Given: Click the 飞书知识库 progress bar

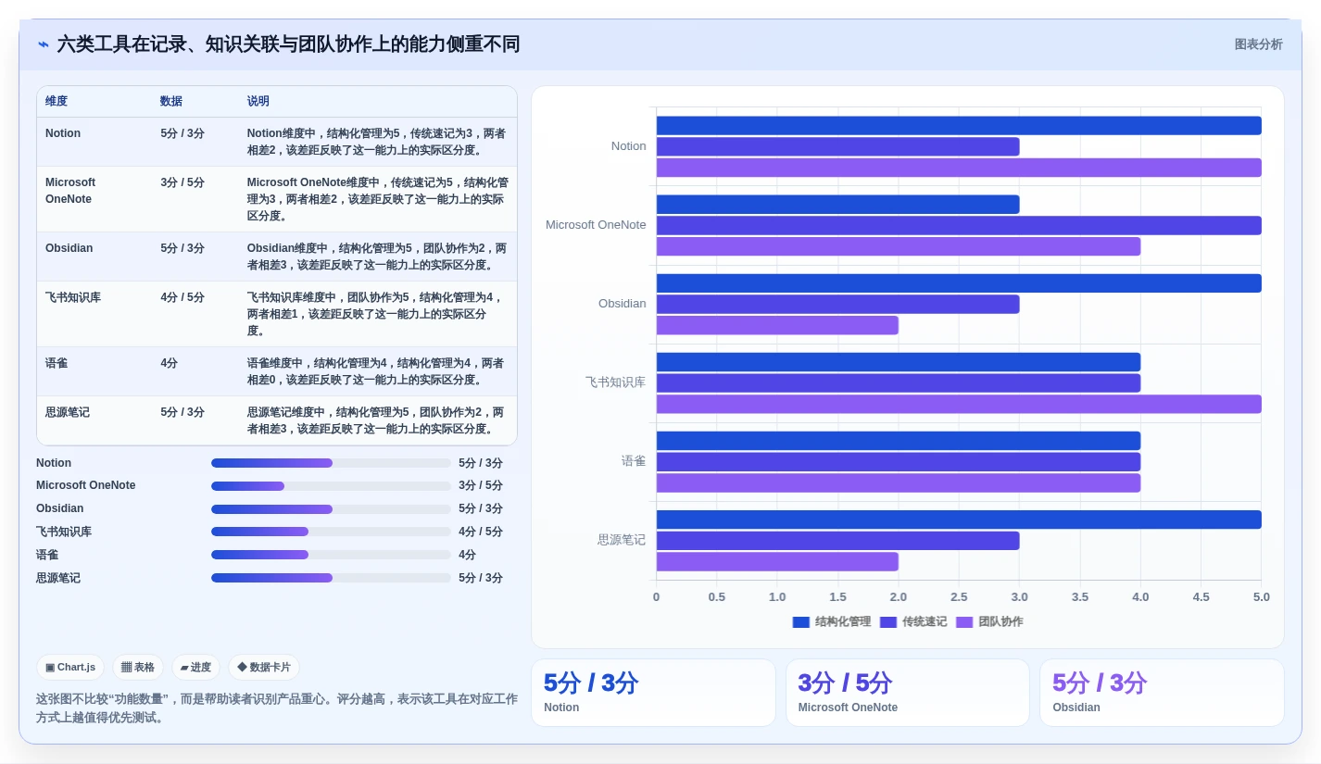Looking at the screenshot, I should pos(331,532).
